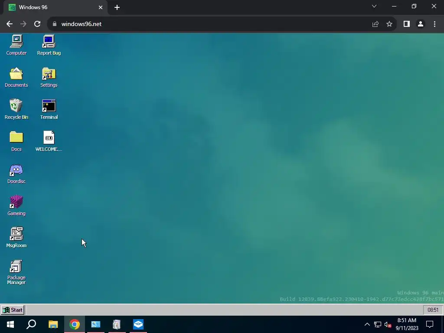
Task: Open Chrome tab search dropdown
Action: point(374,6)
